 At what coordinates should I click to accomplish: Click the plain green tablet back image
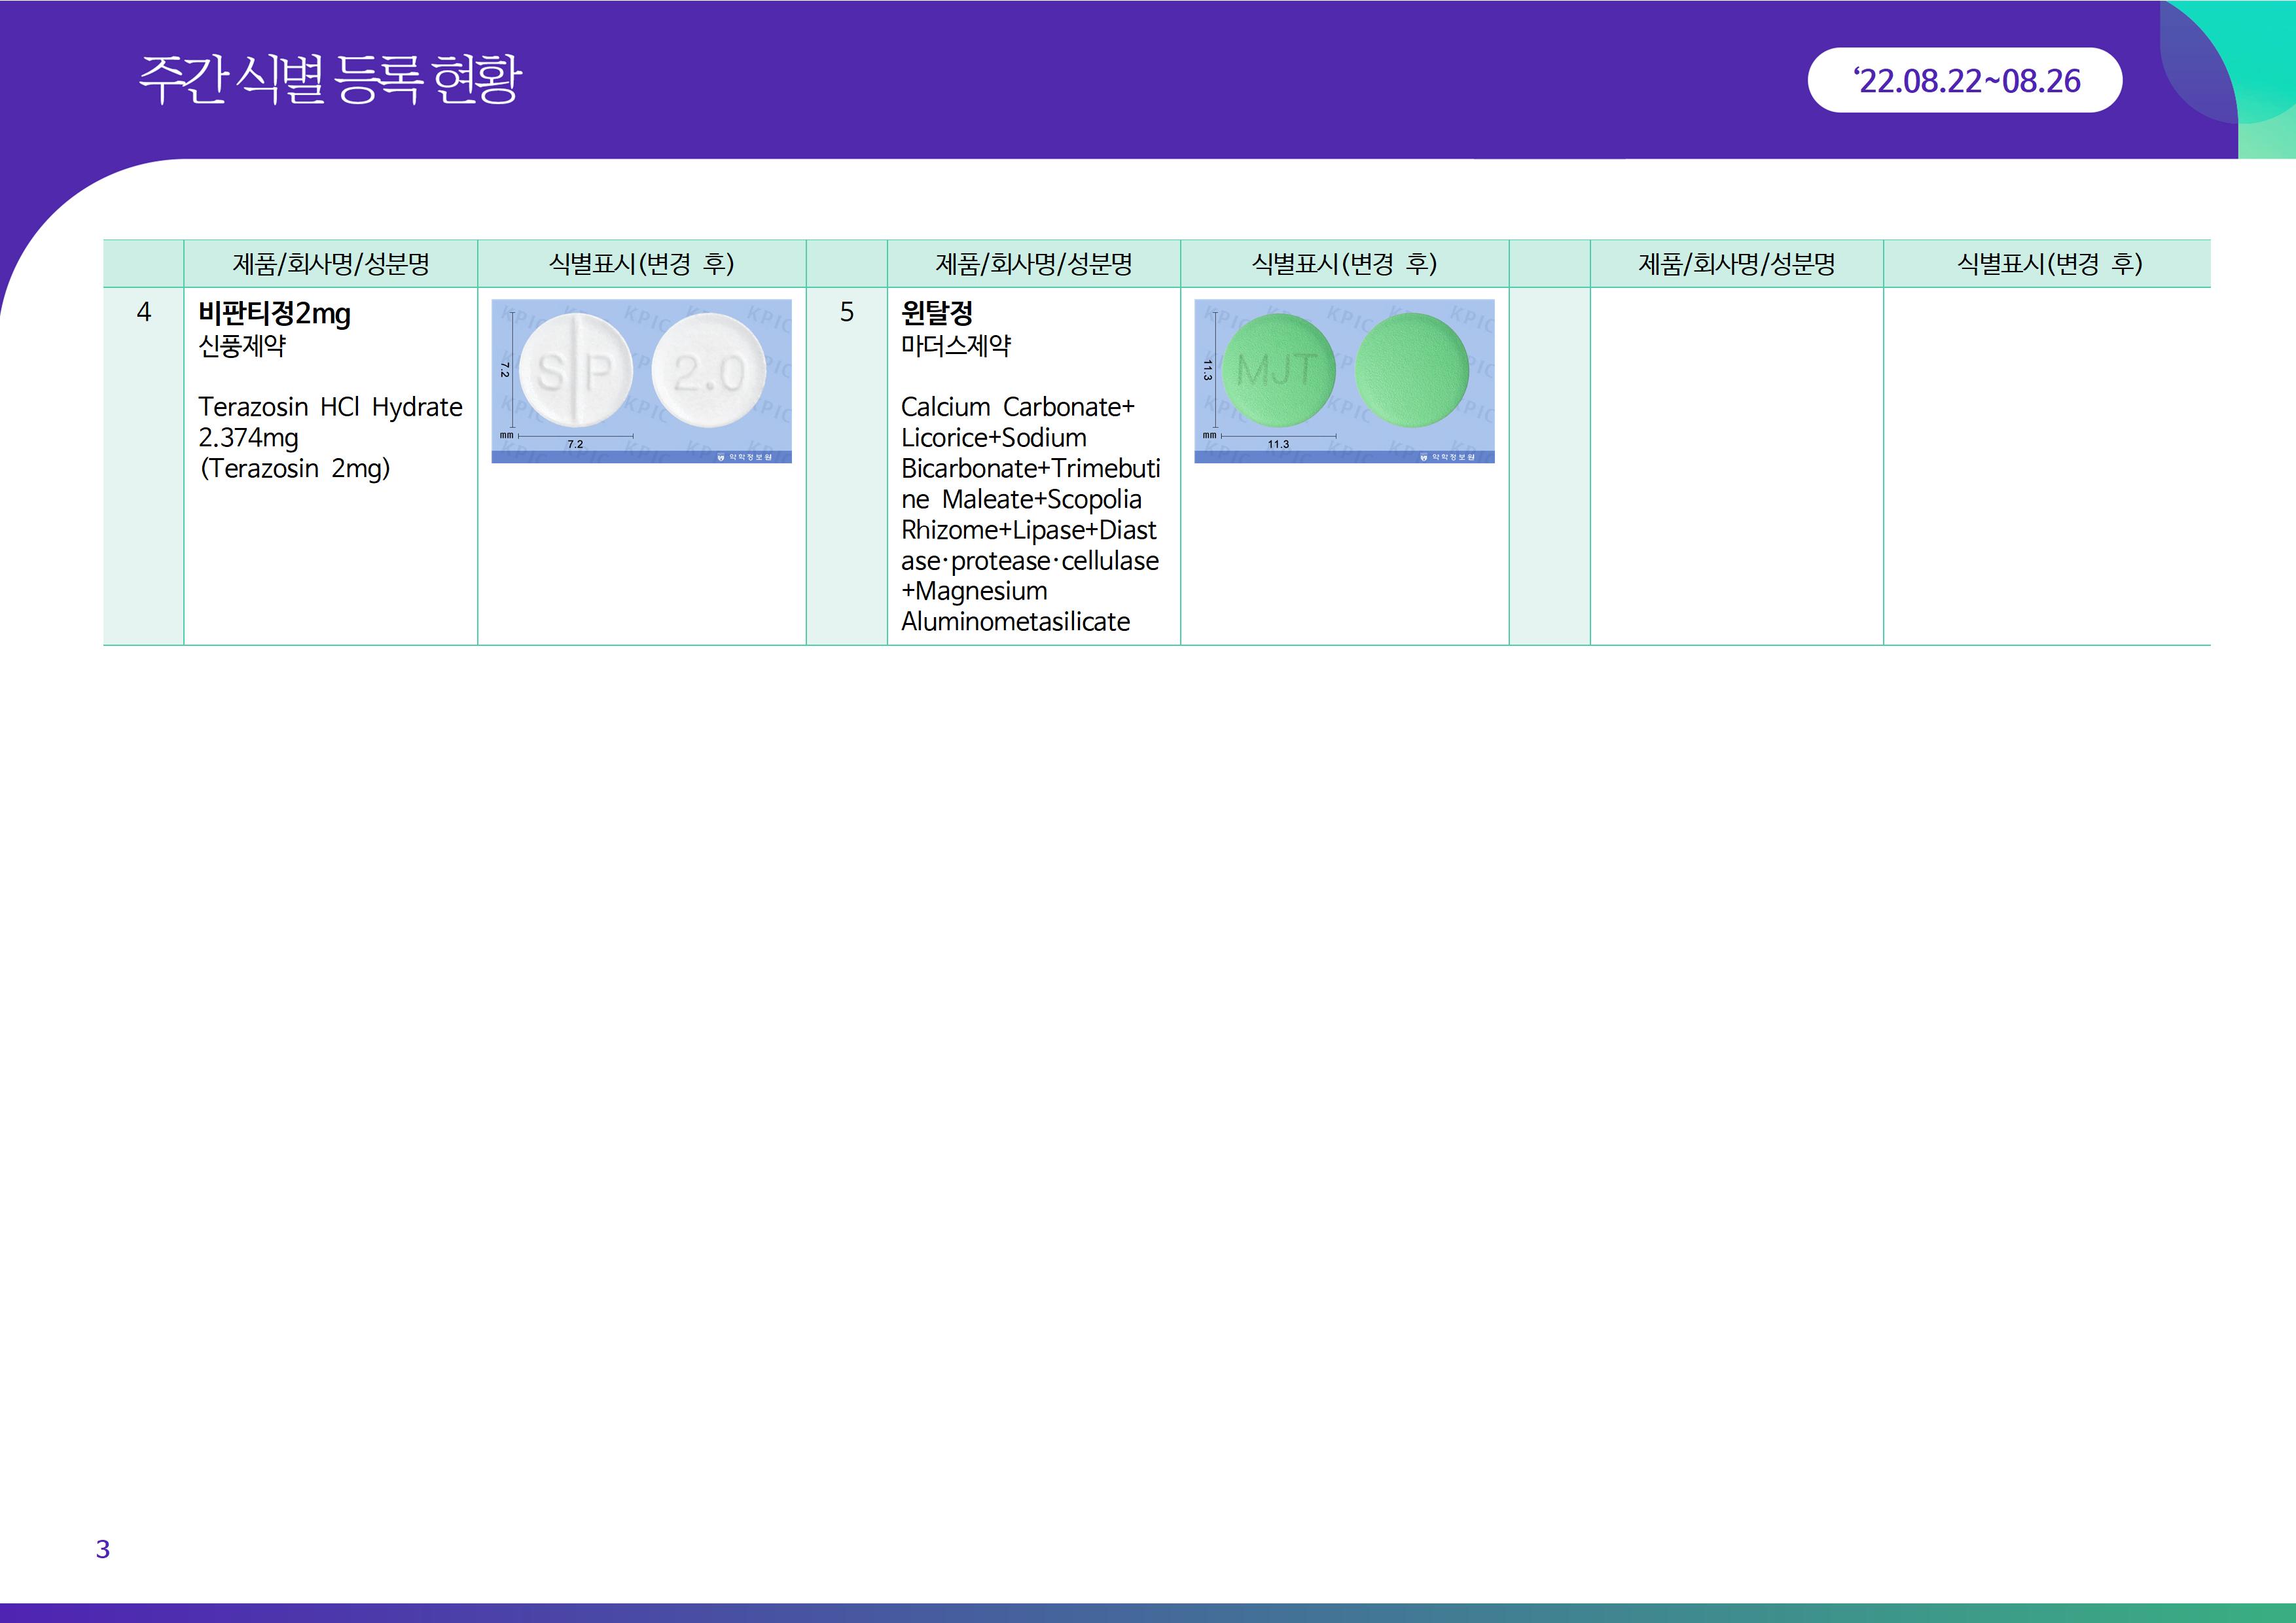tap(1411, 371)
